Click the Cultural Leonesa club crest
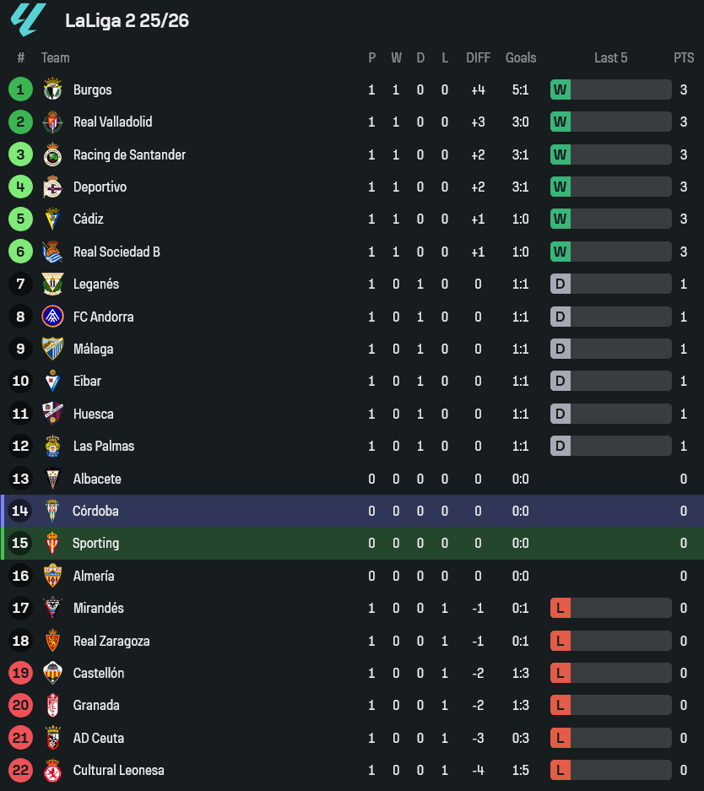The height and width of the screenshot is (791, 704). click(x=52, y=770)
